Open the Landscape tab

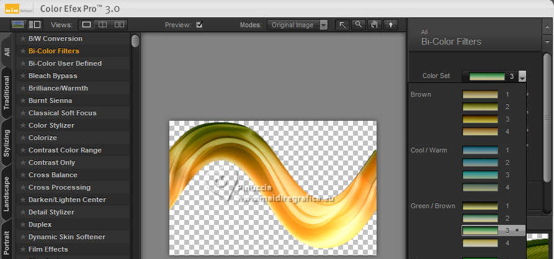pyautogui.click(x=7, y=194)
